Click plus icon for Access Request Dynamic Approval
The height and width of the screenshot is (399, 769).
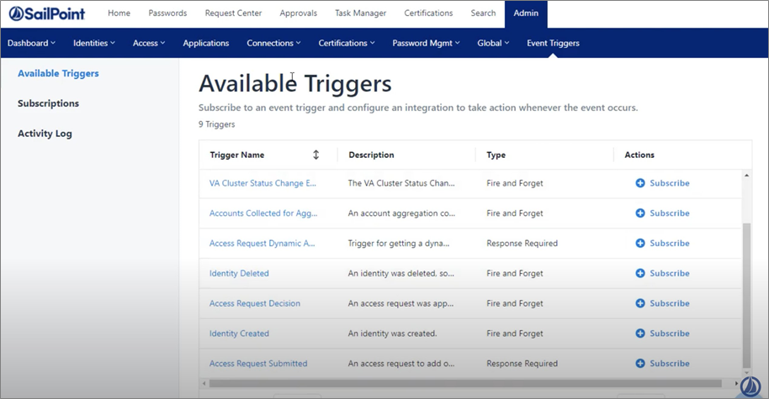coord(640,244)
